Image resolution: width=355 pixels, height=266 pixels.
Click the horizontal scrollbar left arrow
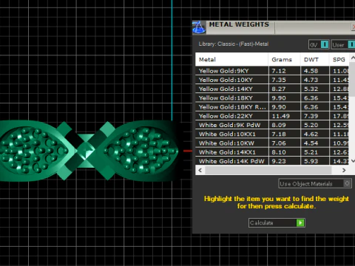pyautogui.click(x=200, y=170)
